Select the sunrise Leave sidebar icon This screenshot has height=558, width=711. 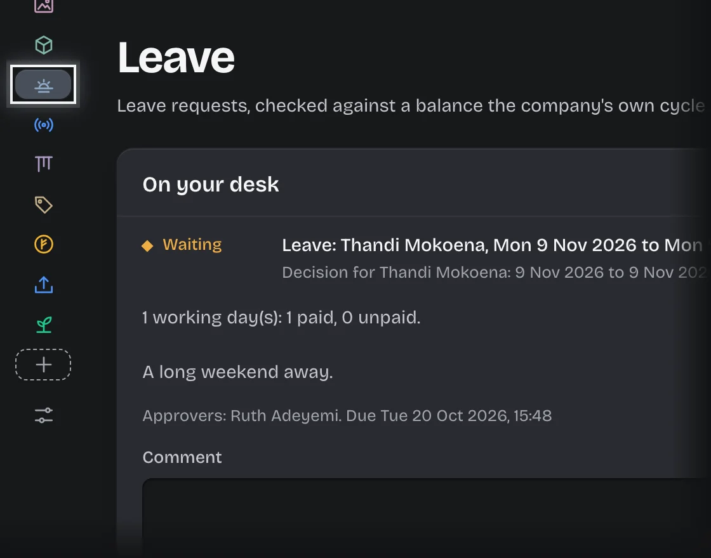tap(43, 85)
